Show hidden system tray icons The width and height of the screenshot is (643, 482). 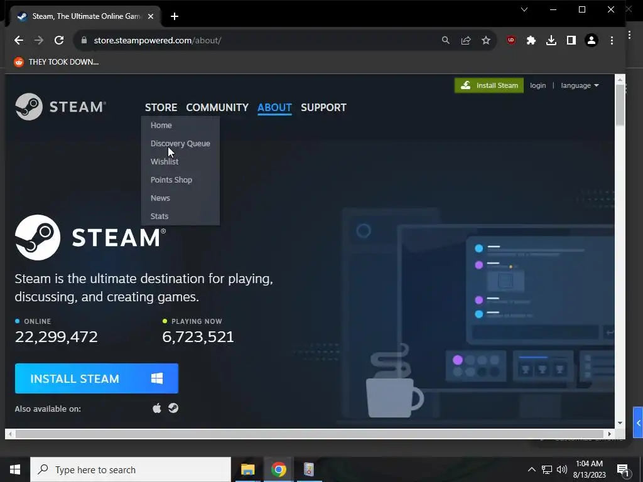click(x=531, y=469)
